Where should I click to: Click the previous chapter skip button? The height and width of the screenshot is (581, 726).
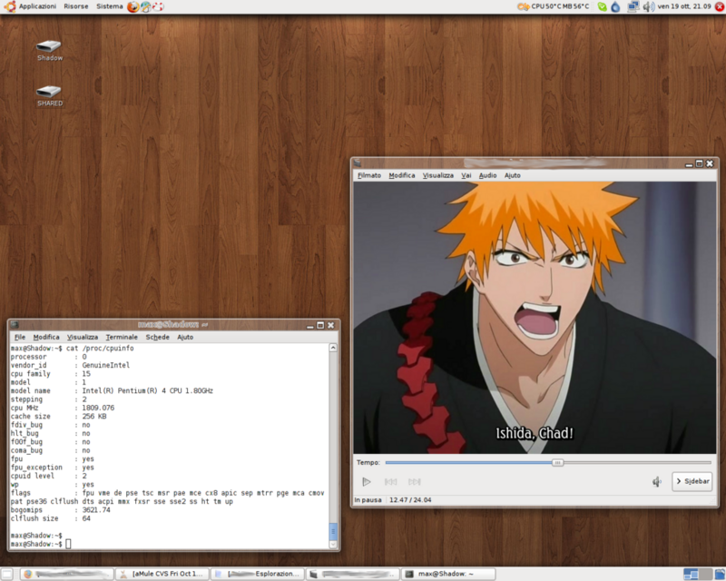coord(390,482)
